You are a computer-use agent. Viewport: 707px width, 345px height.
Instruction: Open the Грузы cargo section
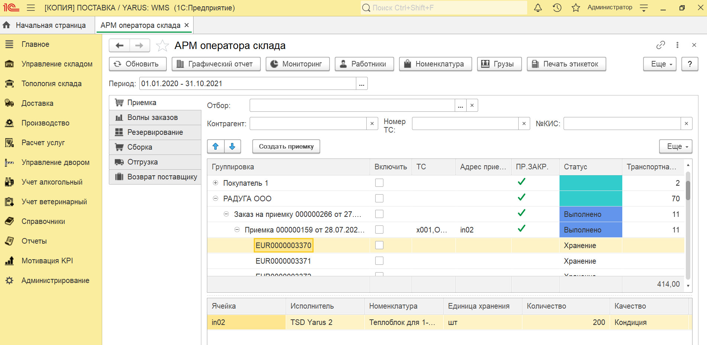[x=485, y=64]
